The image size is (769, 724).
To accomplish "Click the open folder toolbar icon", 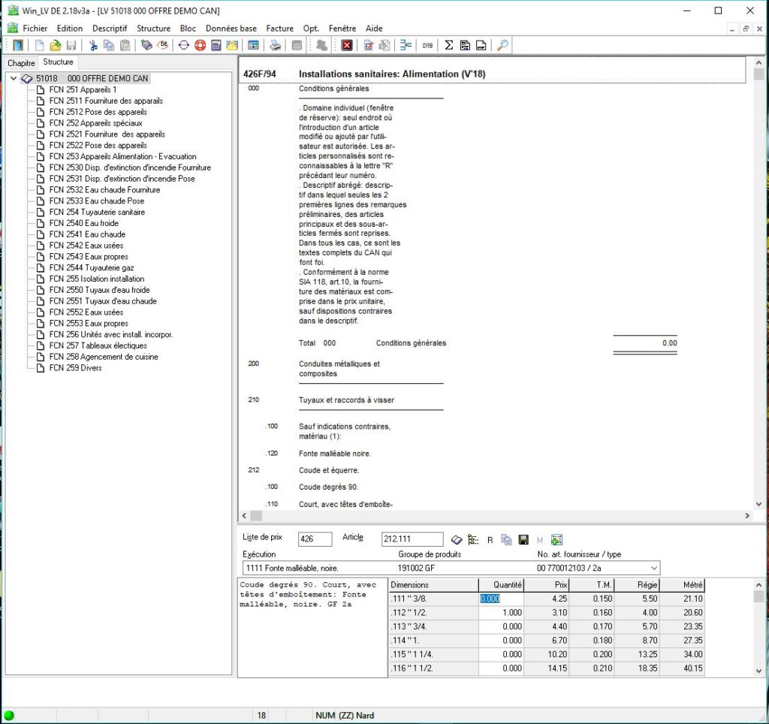I will click(x=56, y=46).
